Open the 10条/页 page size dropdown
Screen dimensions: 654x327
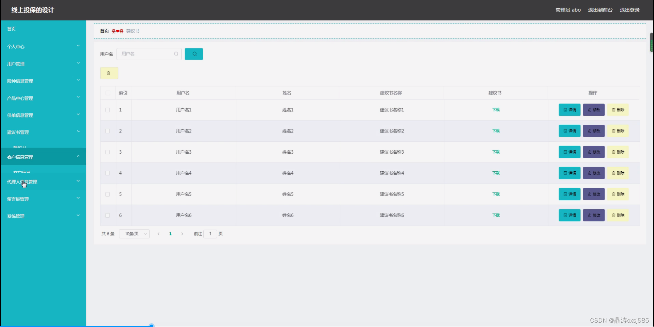[x=134, y=234]
